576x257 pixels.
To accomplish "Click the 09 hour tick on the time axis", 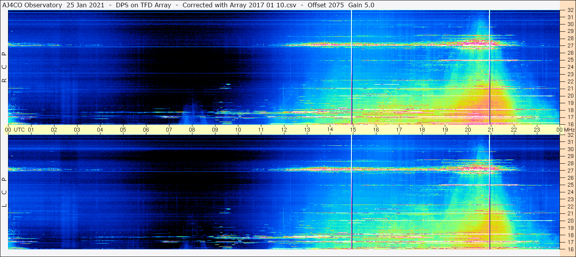I will coord(215,130).
